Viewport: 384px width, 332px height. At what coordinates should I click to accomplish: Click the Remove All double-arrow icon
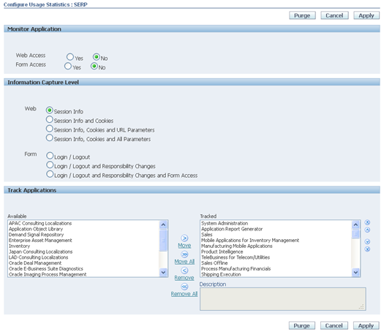(184, 287)
